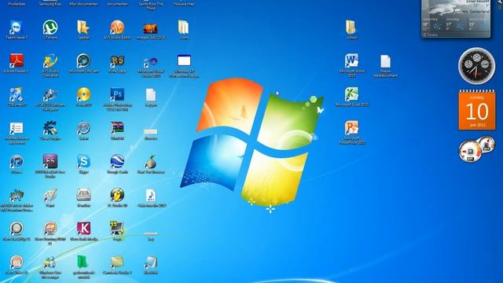Open the Nieuw tekstdocument file
503x283 pixels.
(385, 61)
